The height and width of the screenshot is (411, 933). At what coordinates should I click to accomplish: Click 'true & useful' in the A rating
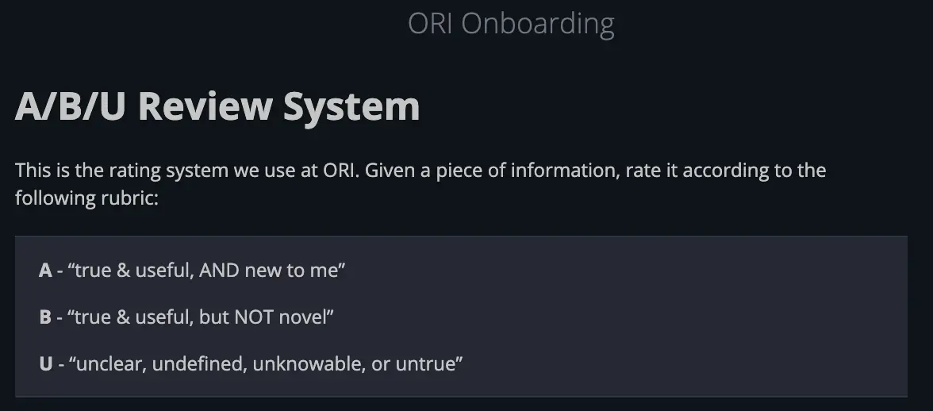pyautogui.click(x=129, y=270)
